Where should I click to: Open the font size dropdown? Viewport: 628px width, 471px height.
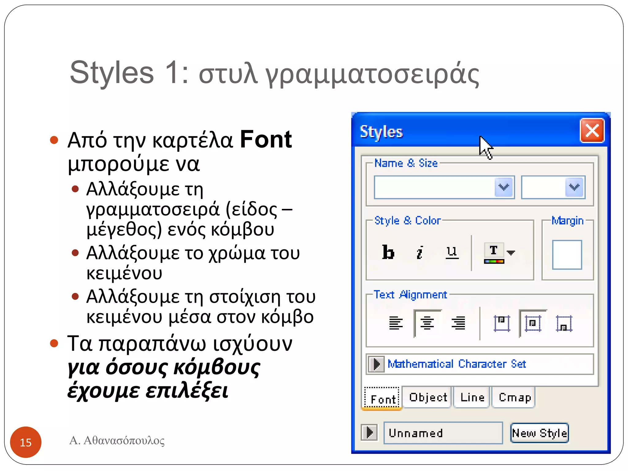coord(574,187)
